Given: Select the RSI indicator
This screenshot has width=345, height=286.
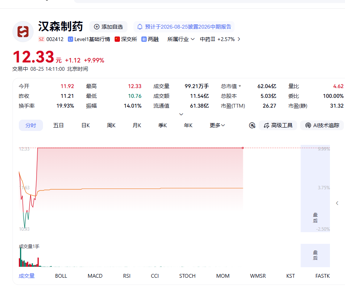Looking at the screenshot, I should pos(127,276).
